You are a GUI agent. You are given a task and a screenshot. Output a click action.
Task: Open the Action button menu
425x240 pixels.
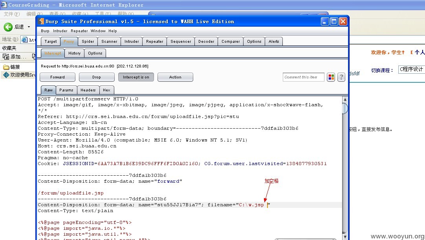175,77
